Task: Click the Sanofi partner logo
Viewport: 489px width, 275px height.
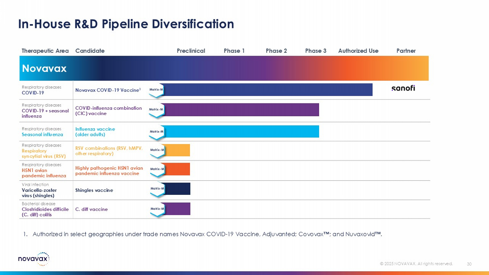Action: 403,88
